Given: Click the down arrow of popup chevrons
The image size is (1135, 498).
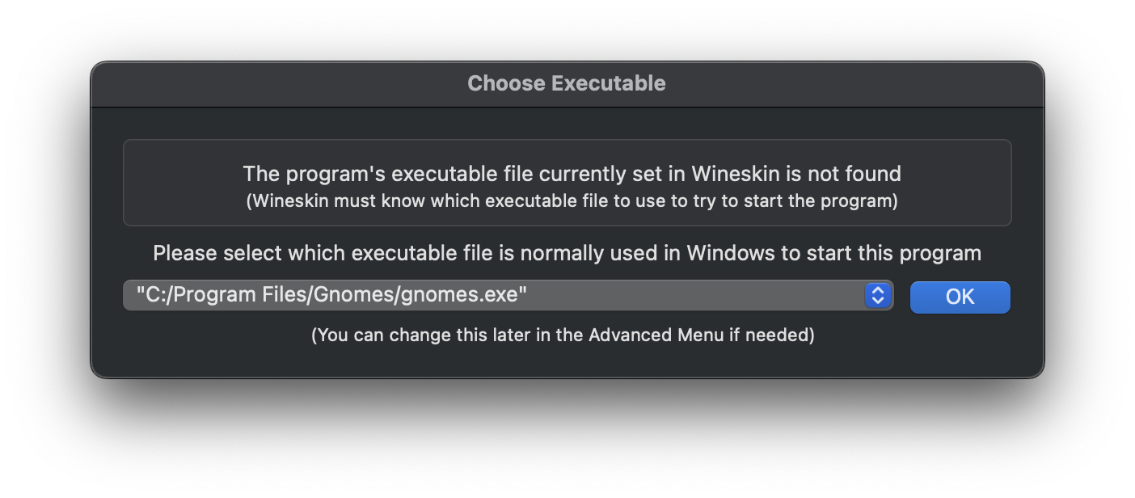Looking at the screenshot, I should (x=877, y=302).
